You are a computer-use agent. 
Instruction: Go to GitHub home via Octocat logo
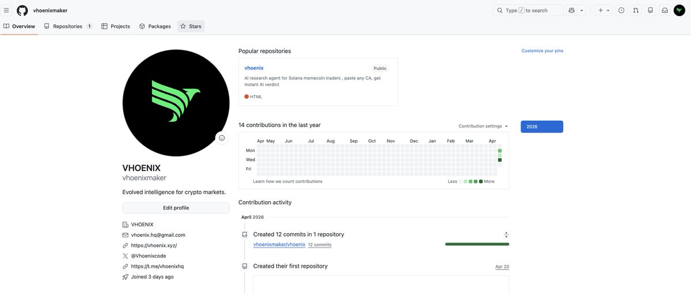coord(22,10)
